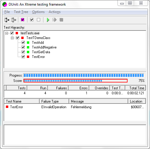This screenshot has width=150, height=149.
Task: Collapse the testTests.exe root node
Action: (6, 33)
